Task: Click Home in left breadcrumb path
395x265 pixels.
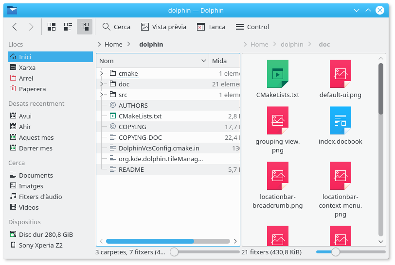Action: point(113,44)
